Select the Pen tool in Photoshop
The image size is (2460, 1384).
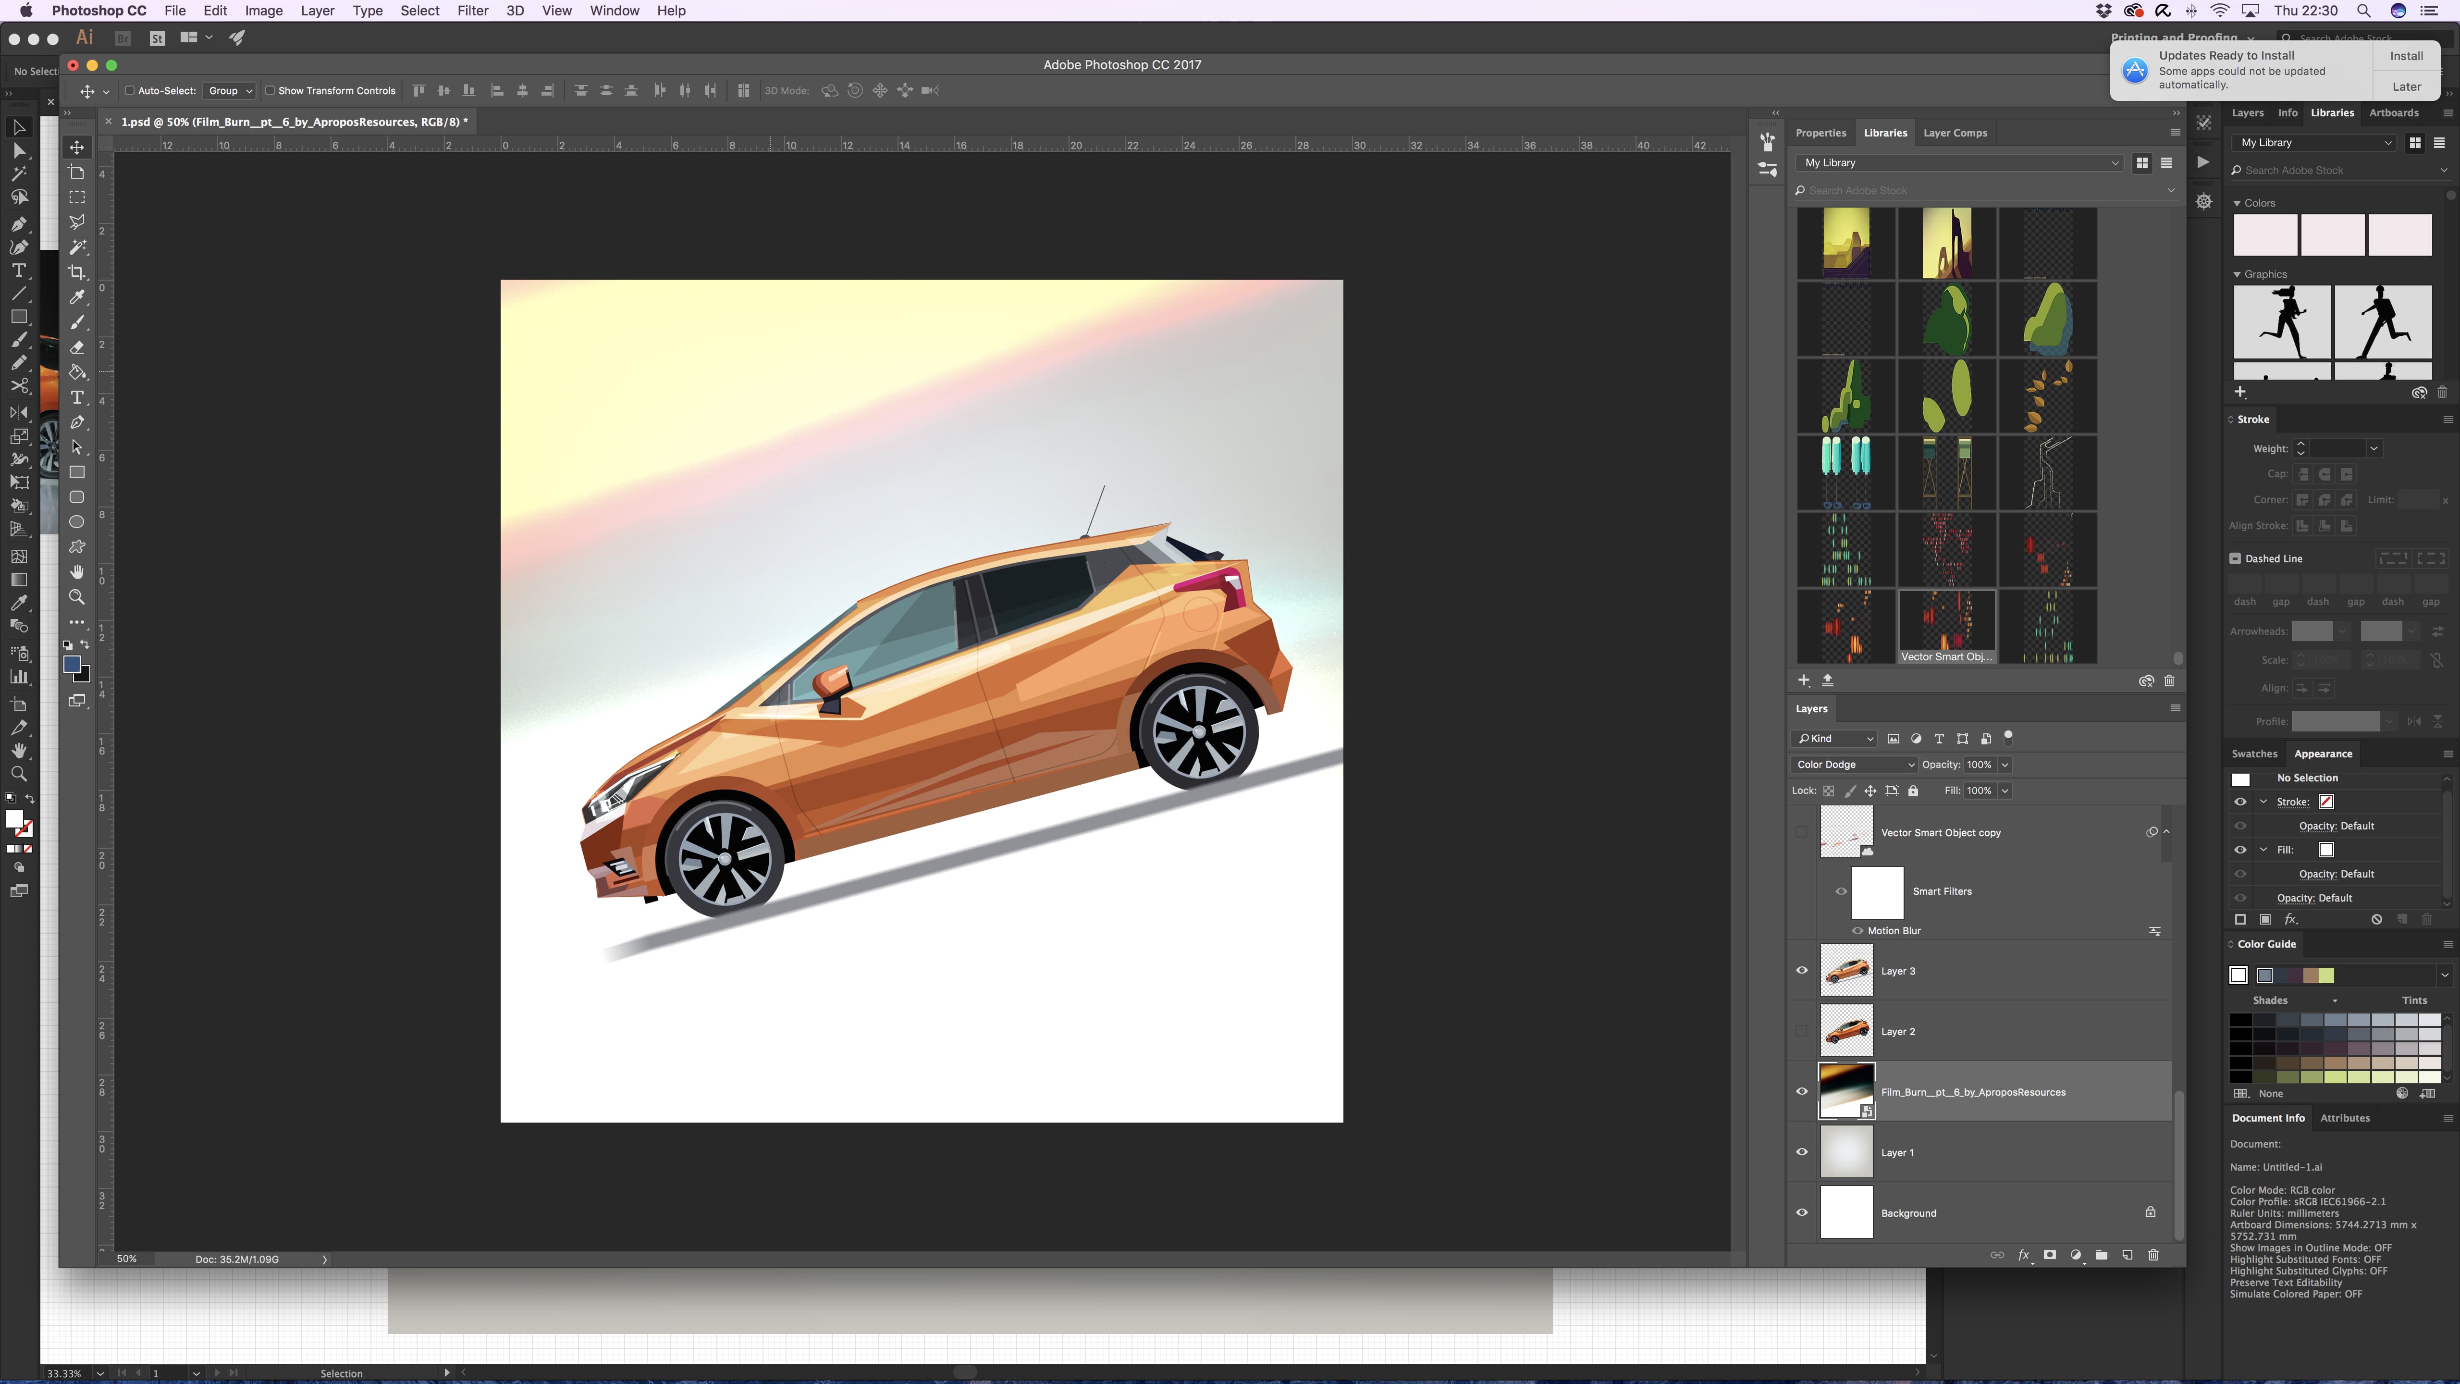point(77,422)
